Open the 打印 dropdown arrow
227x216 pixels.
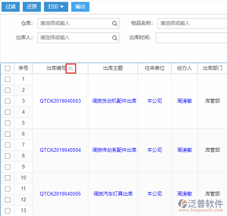tap(62, 7)
